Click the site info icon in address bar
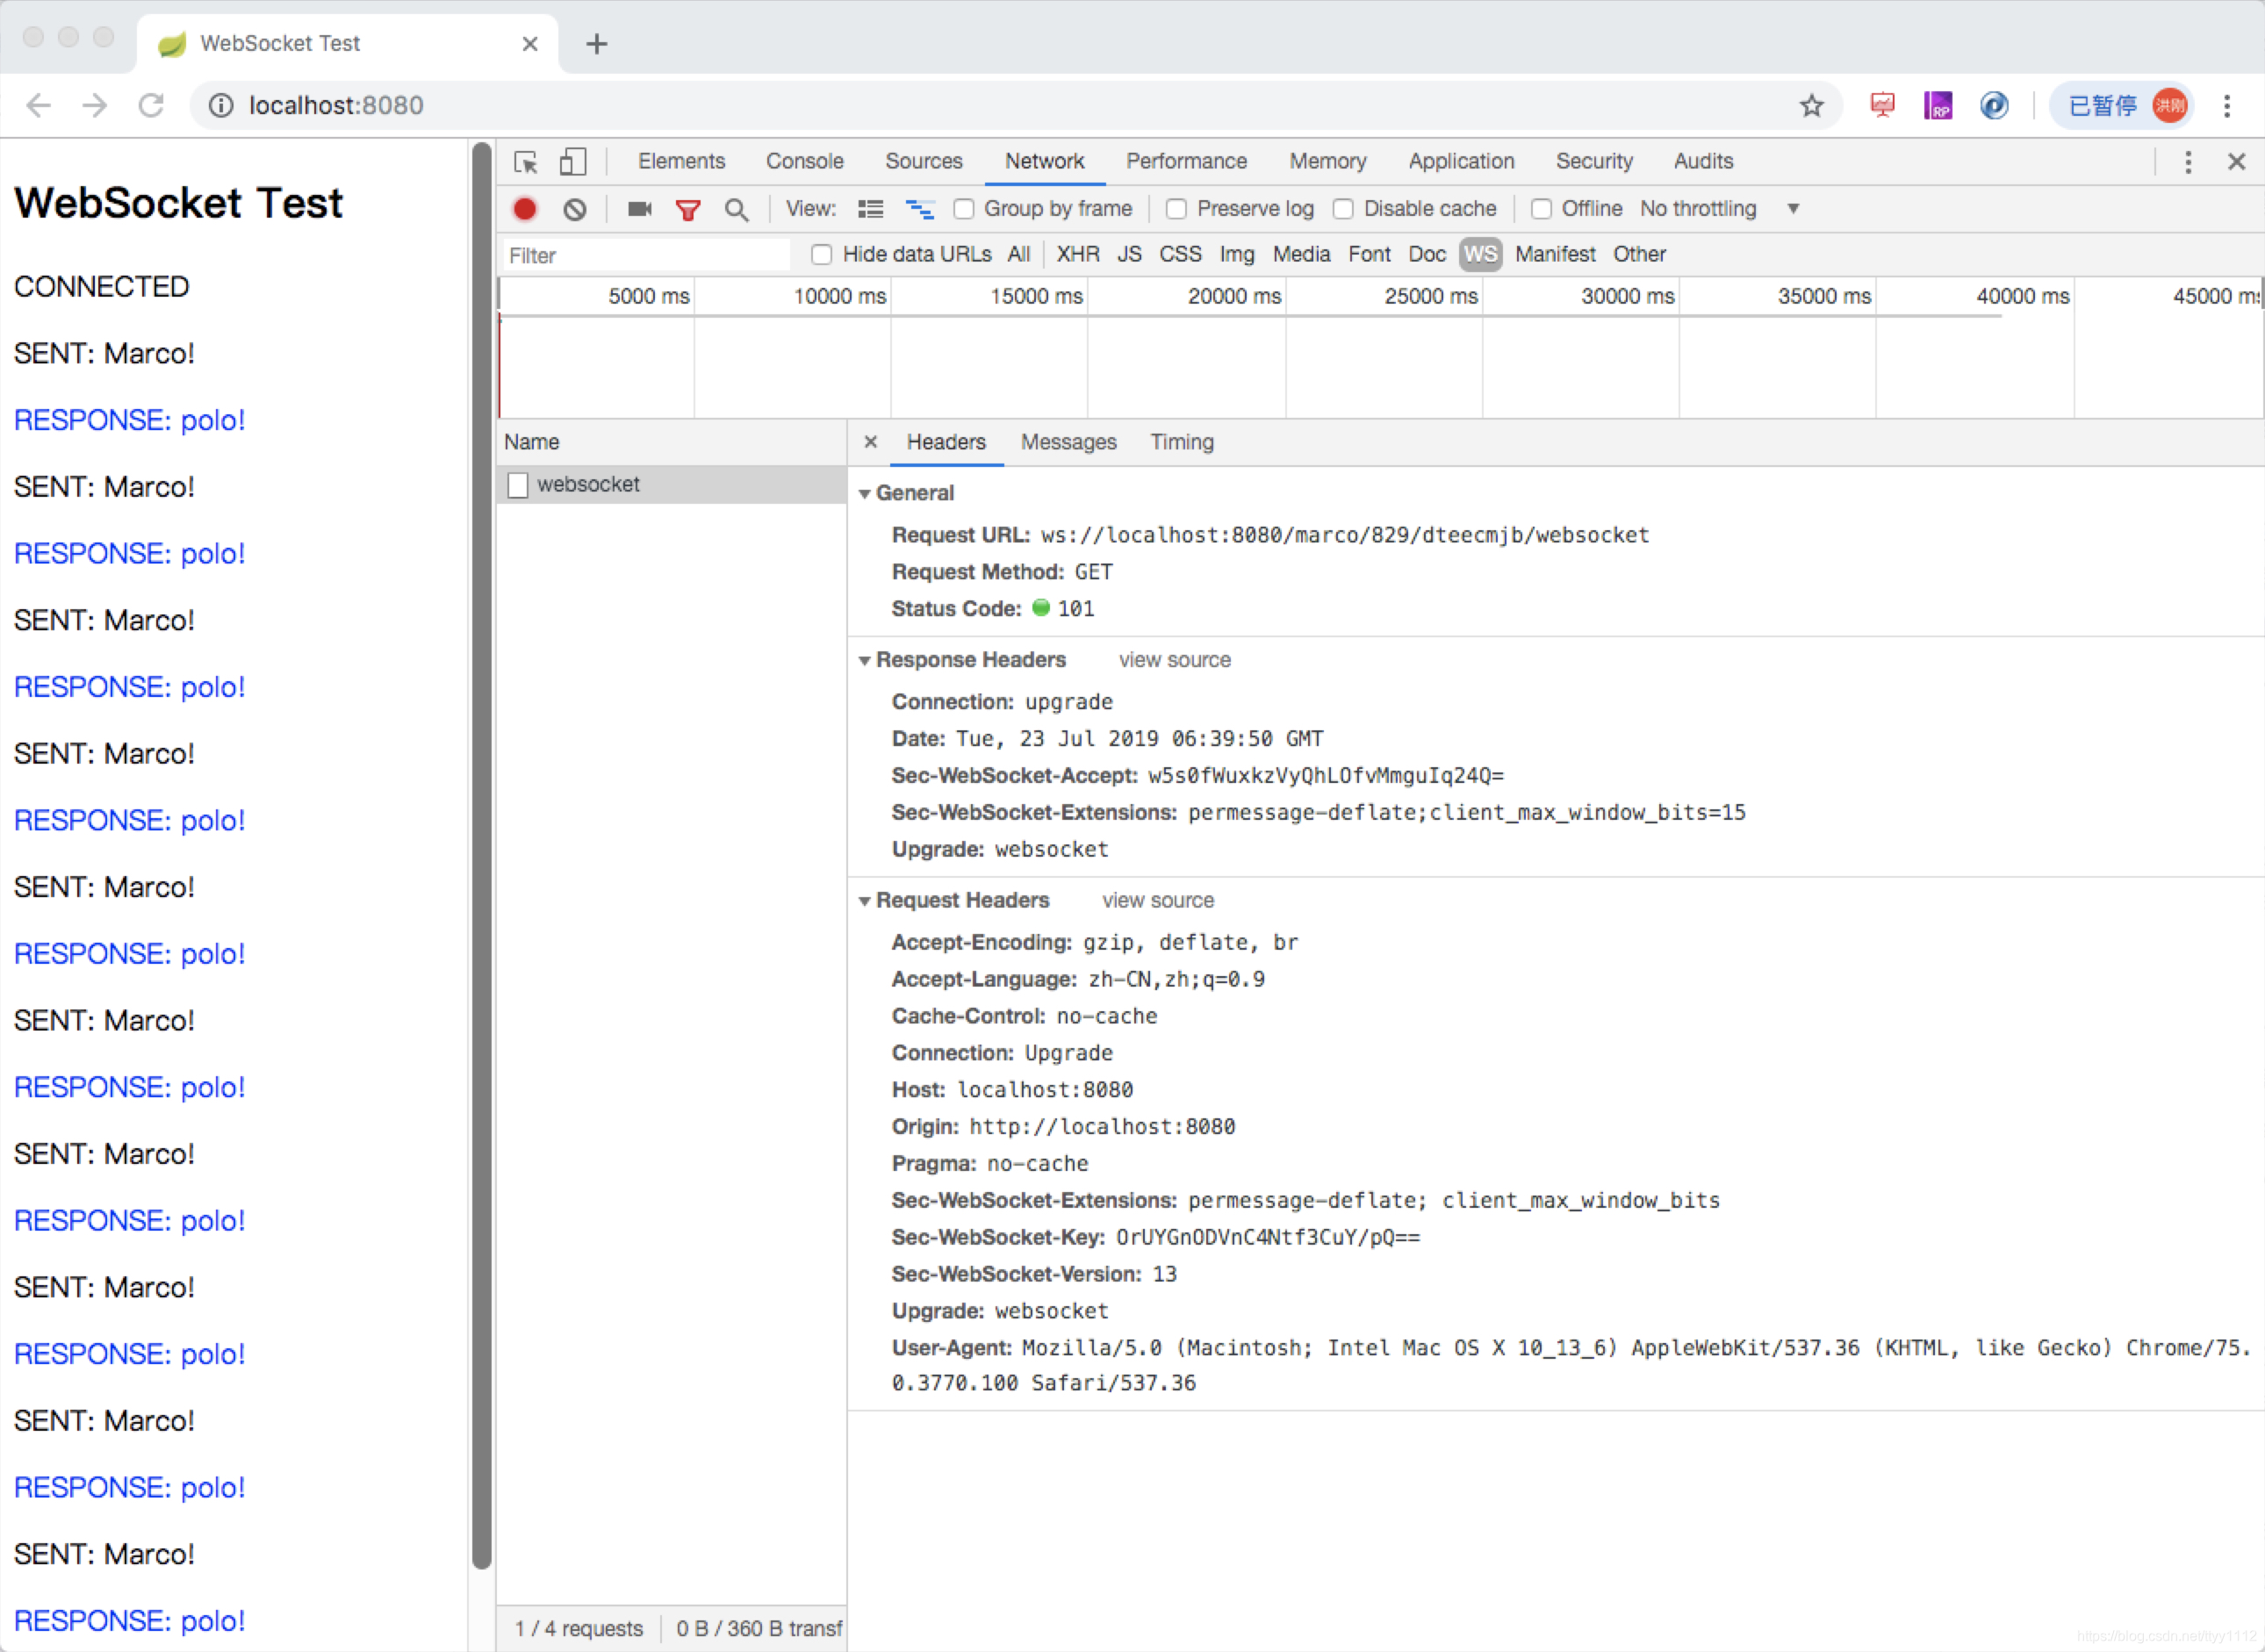 (221, 105)
